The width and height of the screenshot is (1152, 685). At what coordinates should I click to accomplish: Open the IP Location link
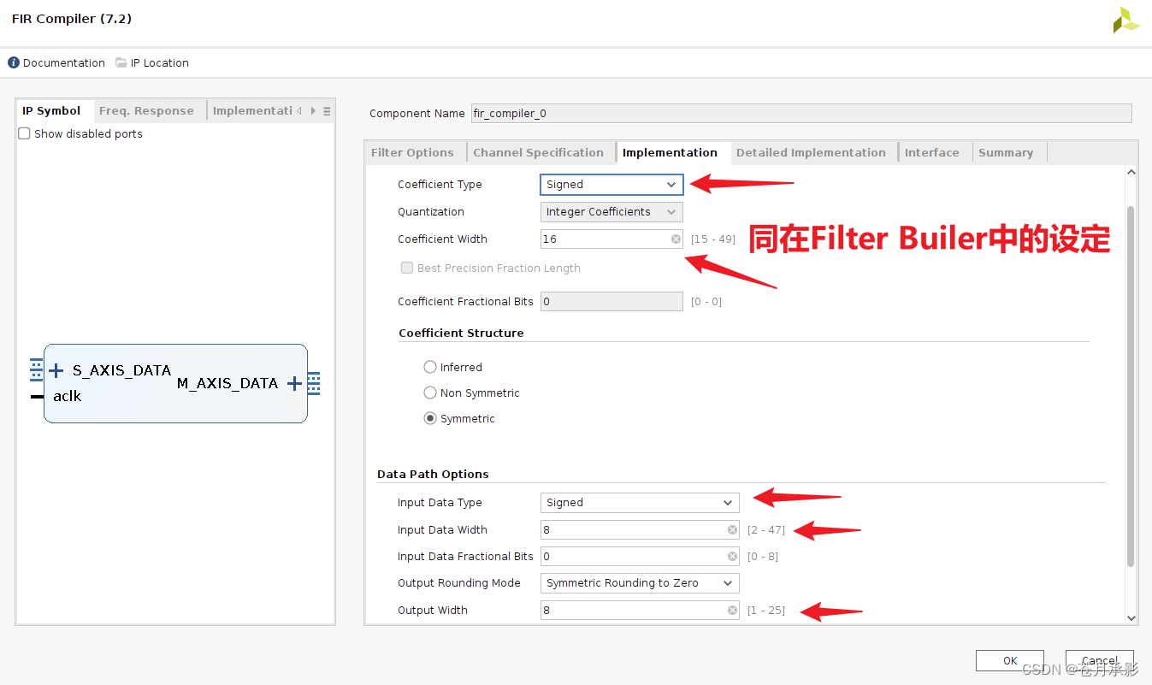pos(160,62)
